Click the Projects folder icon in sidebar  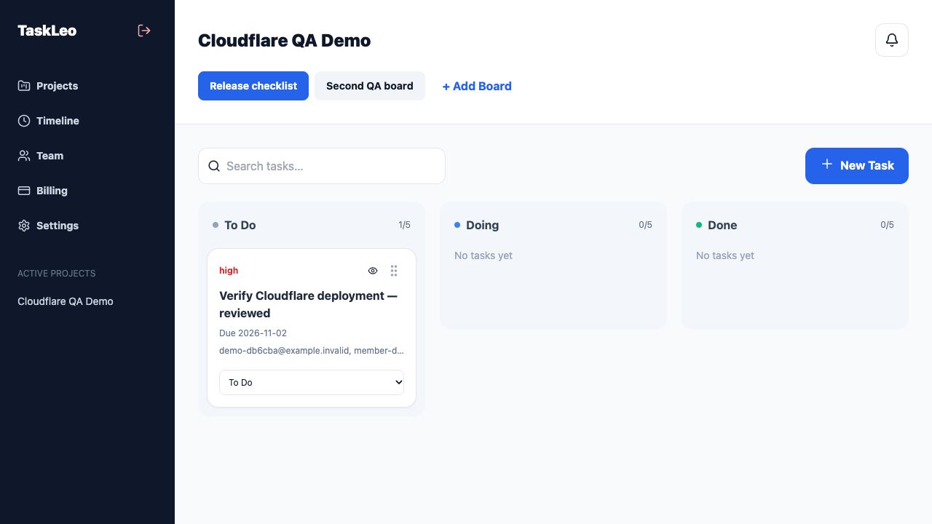click(x=24, y=86)
